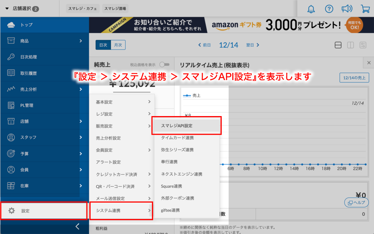Open the dashboard display settings icon
Image resolution: width=374 pixels, height=234 pixels.
click(x=363, y=45)
